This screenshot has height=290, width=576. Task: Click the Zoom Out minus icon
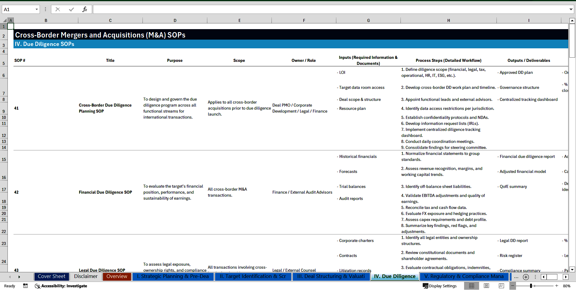click(x=512, y=286)
